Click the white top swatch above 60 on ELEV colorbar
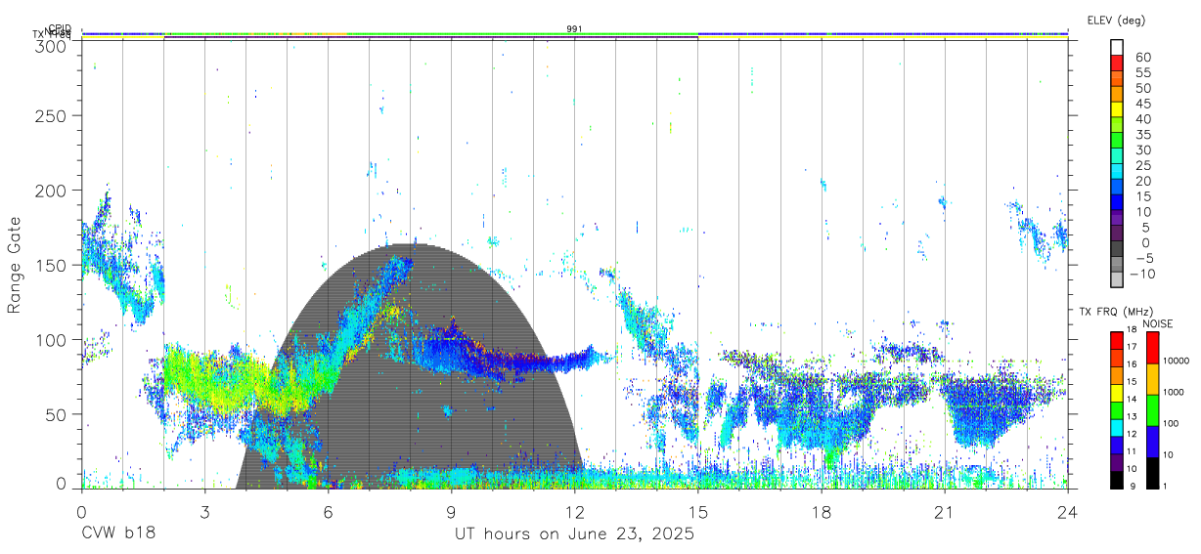 pyautogui.click(x=1117, y=48)
